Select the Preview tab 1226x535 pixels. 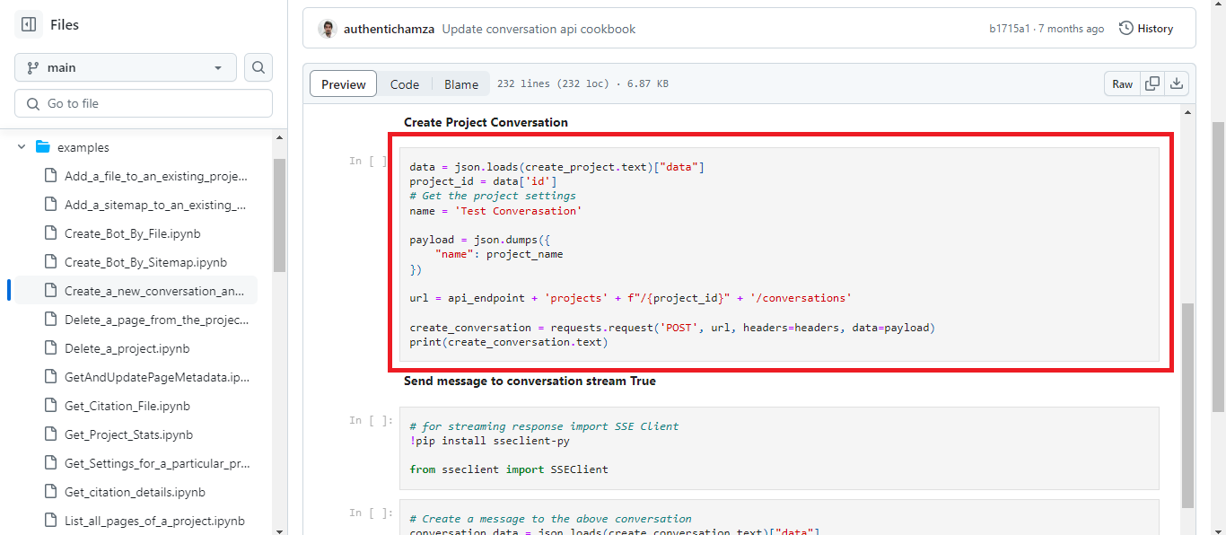pyautogui.click(x=343, y=83)
